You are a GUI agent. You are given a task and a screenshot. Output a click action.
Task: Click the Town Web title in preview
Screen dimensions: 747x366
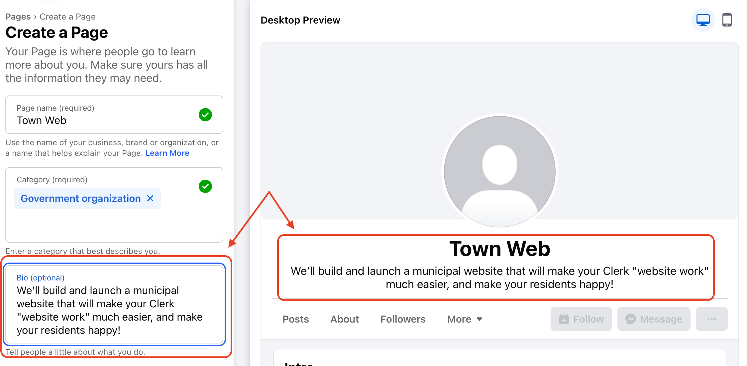499,249
